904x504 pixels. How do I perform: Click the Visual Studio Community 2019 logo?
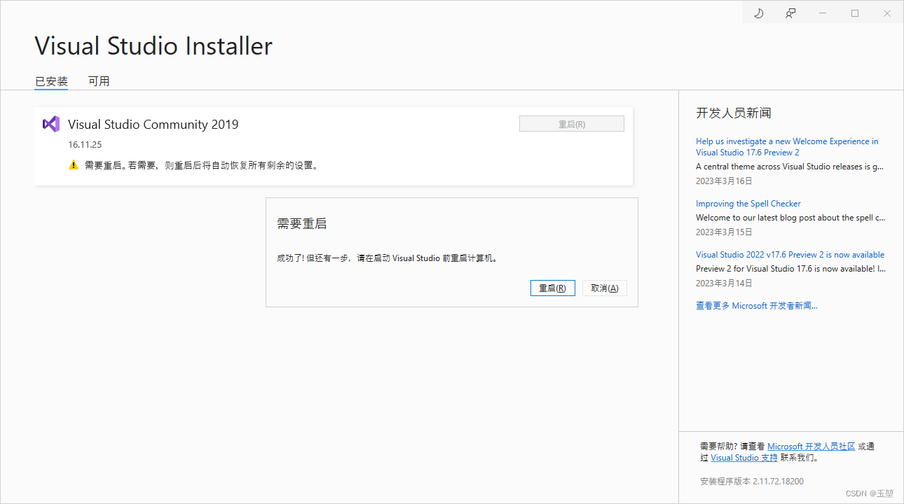50,124
